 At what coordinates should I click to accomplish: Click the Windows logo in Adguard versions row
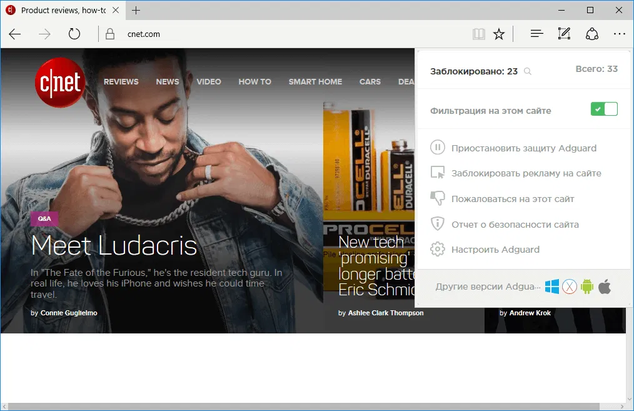click(x=552, y=286)
